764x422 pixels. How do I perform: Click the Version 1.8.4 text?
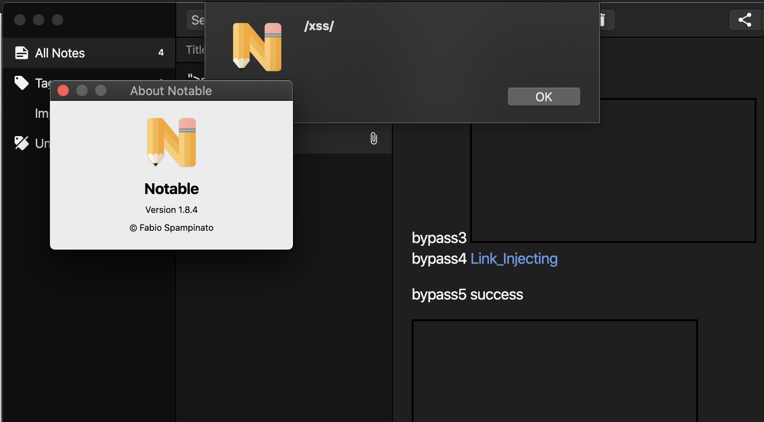pos(171,210)
